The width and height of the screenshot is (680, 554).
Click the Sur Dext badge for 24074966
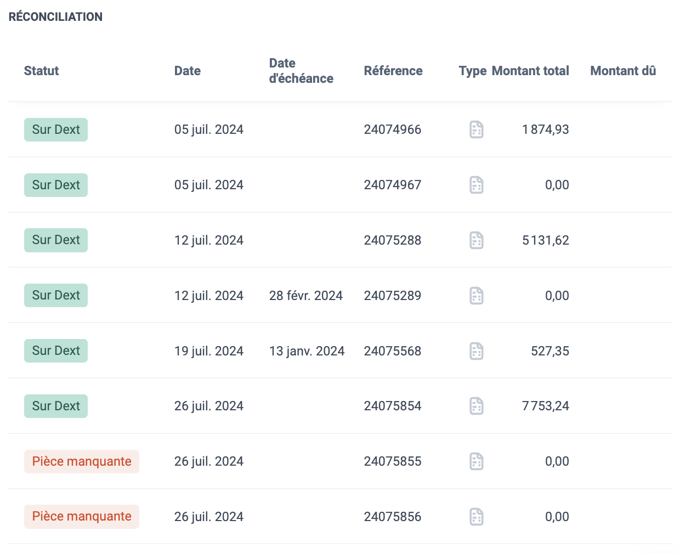[56, 129]
